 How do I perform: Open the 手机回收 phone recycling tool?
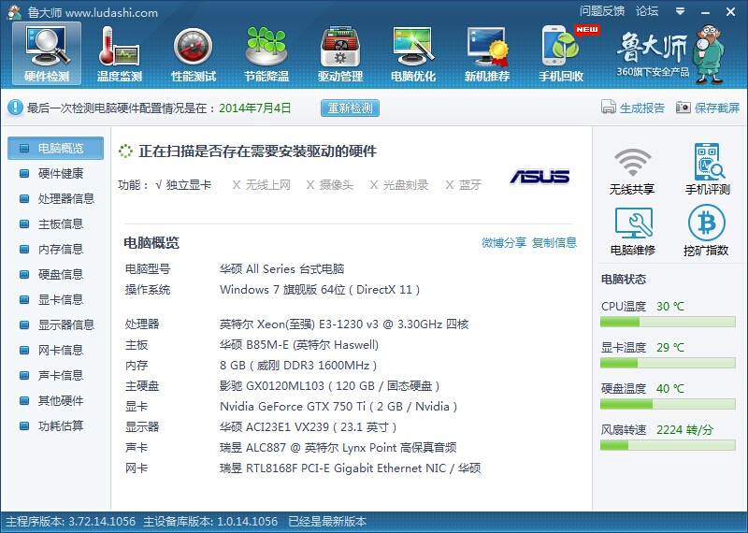click(x=562, y=53)
